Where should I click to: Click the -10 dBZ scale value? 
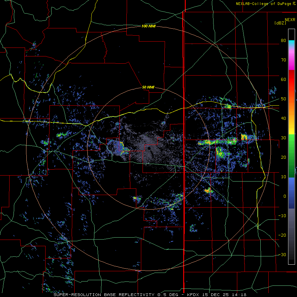282,216
